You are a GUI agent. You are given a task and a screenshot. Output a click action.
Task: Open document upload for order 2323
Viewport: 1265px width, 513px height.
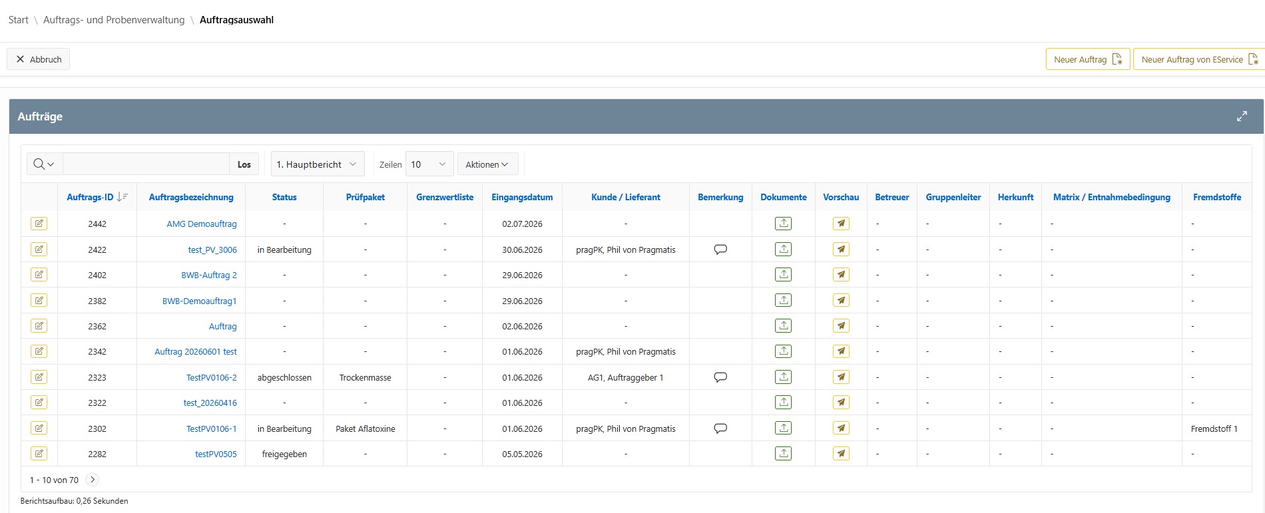click(x=784, y=377)
